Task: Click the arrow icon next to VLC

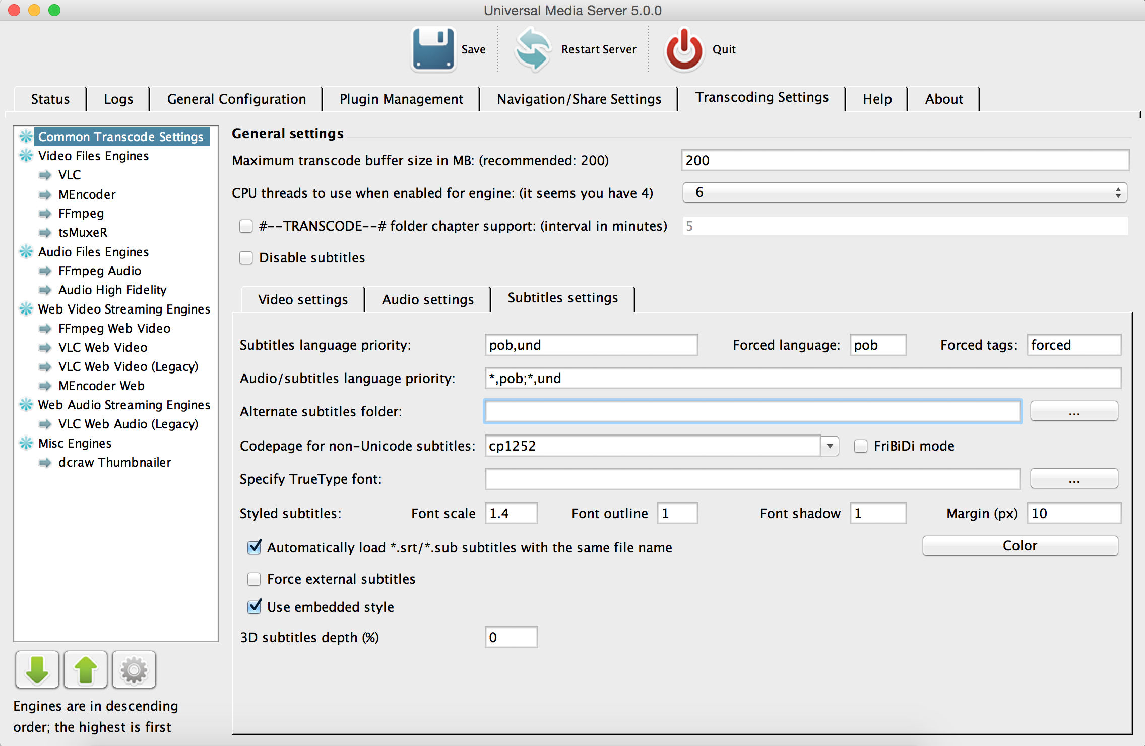Action: point(45,175)
